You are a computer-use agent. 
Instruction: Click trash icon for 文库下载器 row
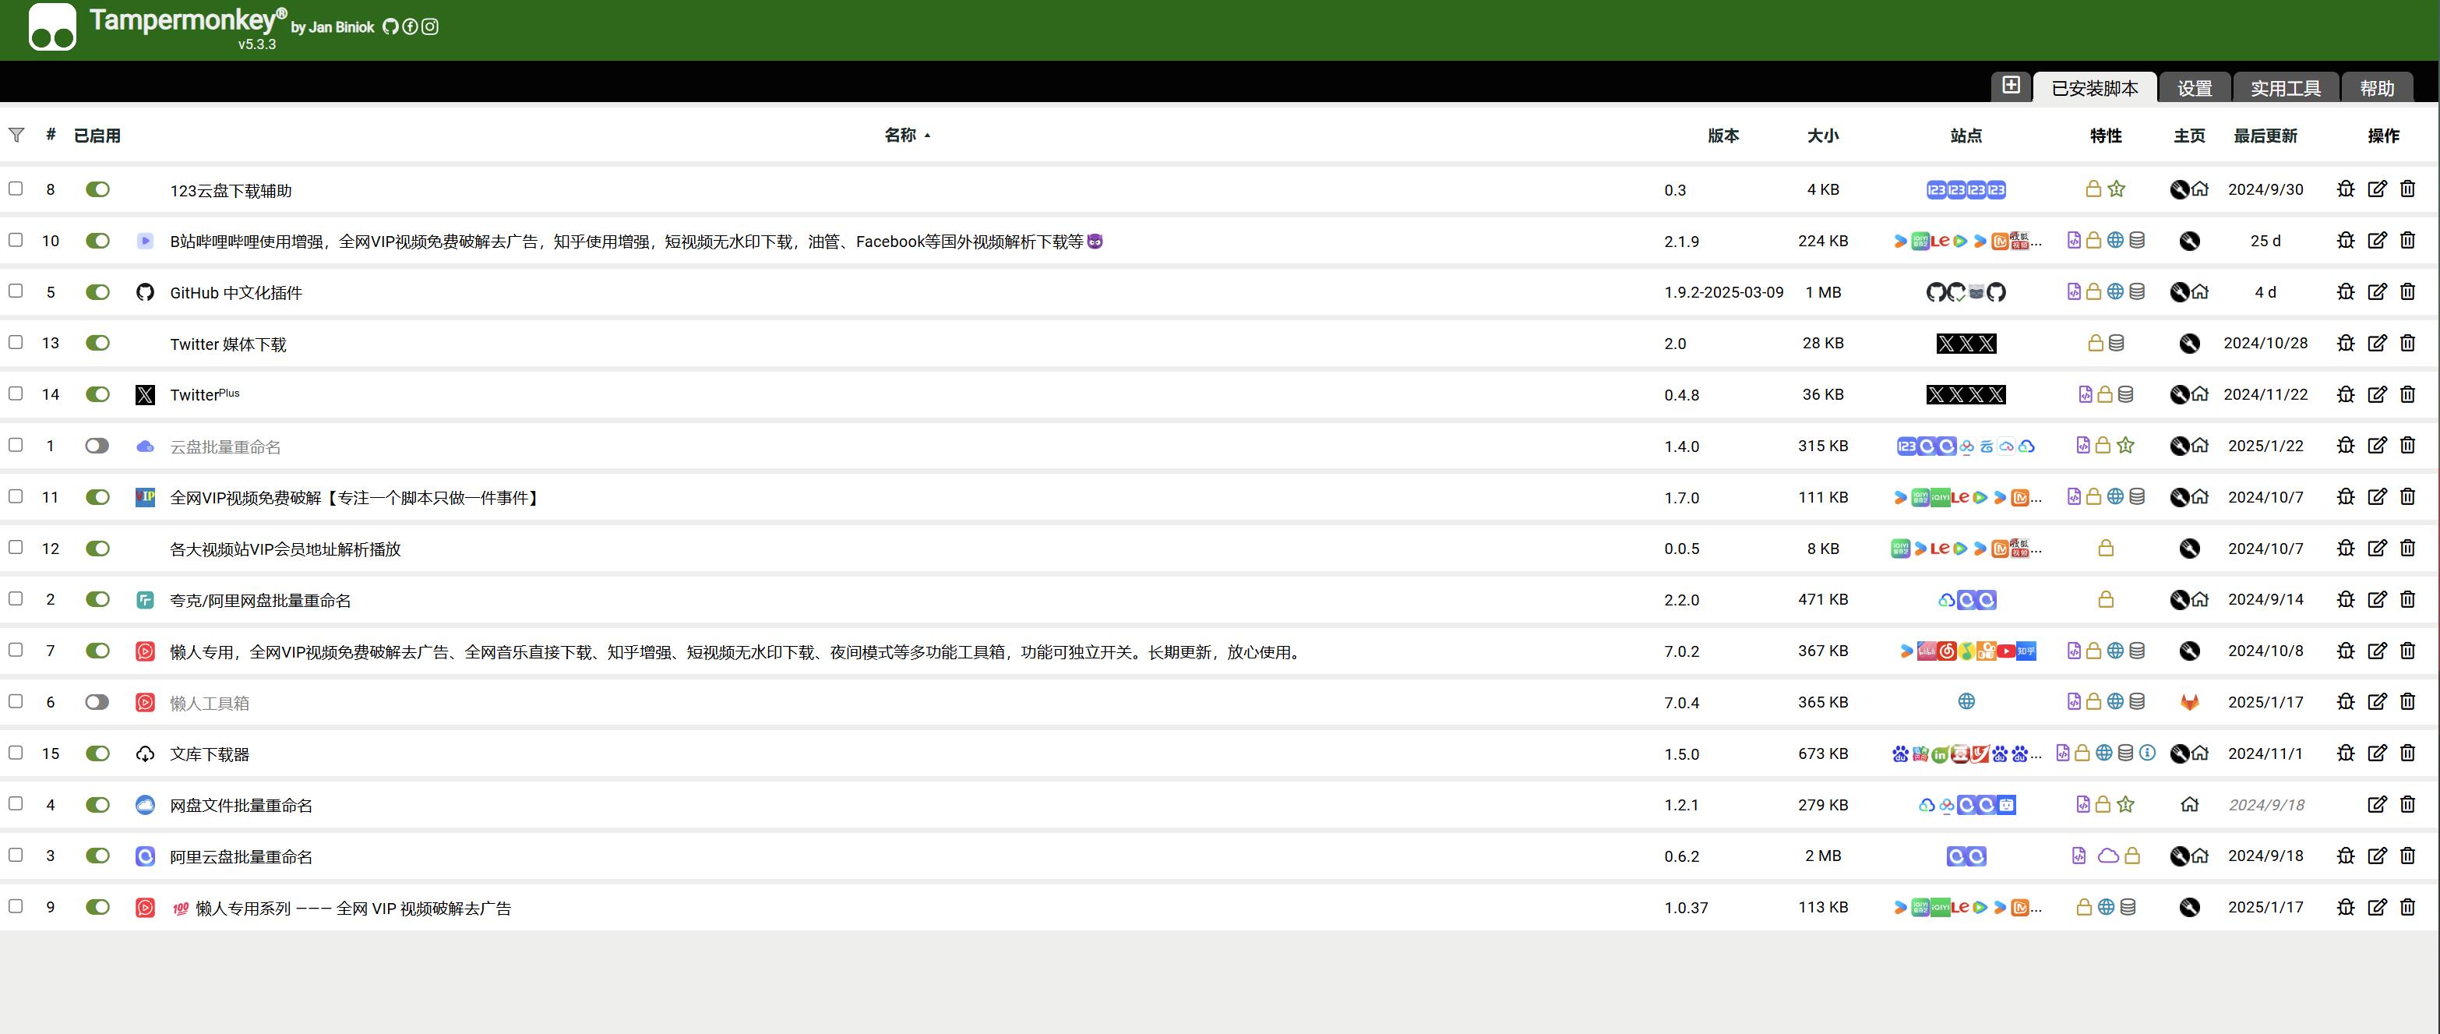[2408, 753]
